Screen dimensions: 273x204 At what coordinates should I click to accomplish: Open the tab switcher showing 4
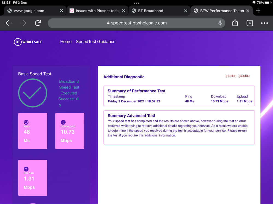(249, 23)
